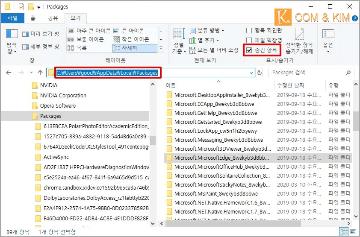Click the file list horizontal scrollbar
Image resolution: width=360 pixels, height=237 pixels.
(233, 223)
